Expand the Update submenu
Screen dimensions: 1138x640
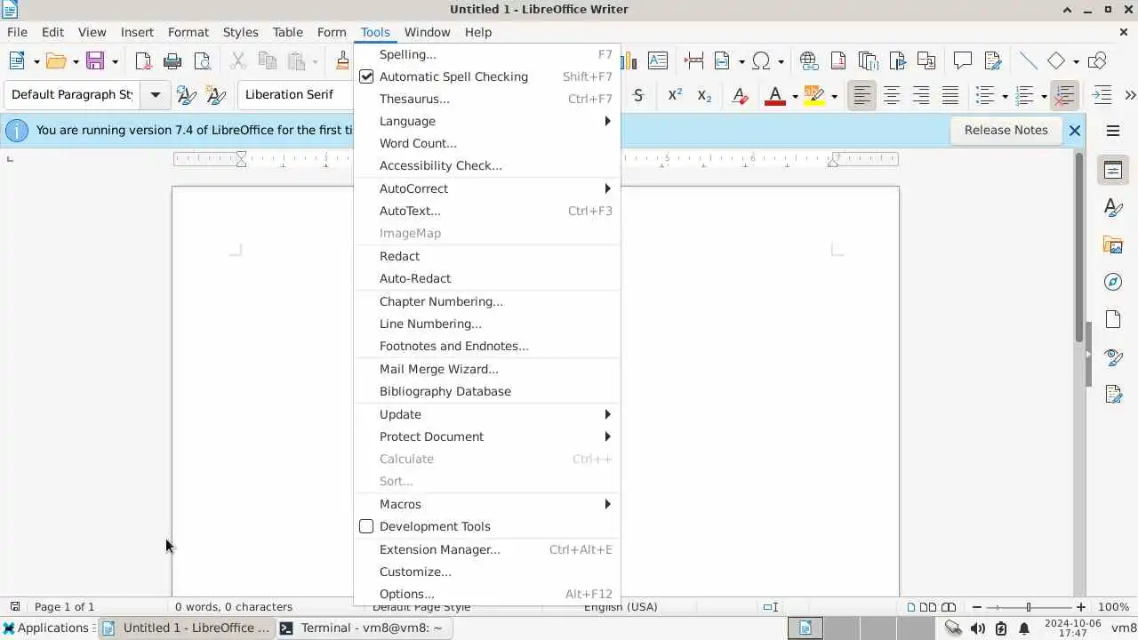pyautogui.click(x=487, y=414)
